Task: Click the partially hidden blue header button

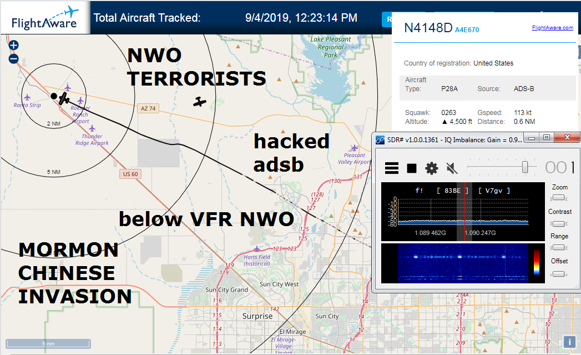Action: point(387,19)
